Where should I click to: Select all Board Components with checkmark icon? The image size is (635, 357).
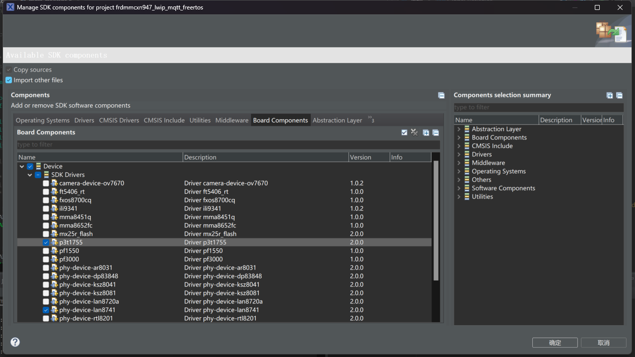coord(404,133)
